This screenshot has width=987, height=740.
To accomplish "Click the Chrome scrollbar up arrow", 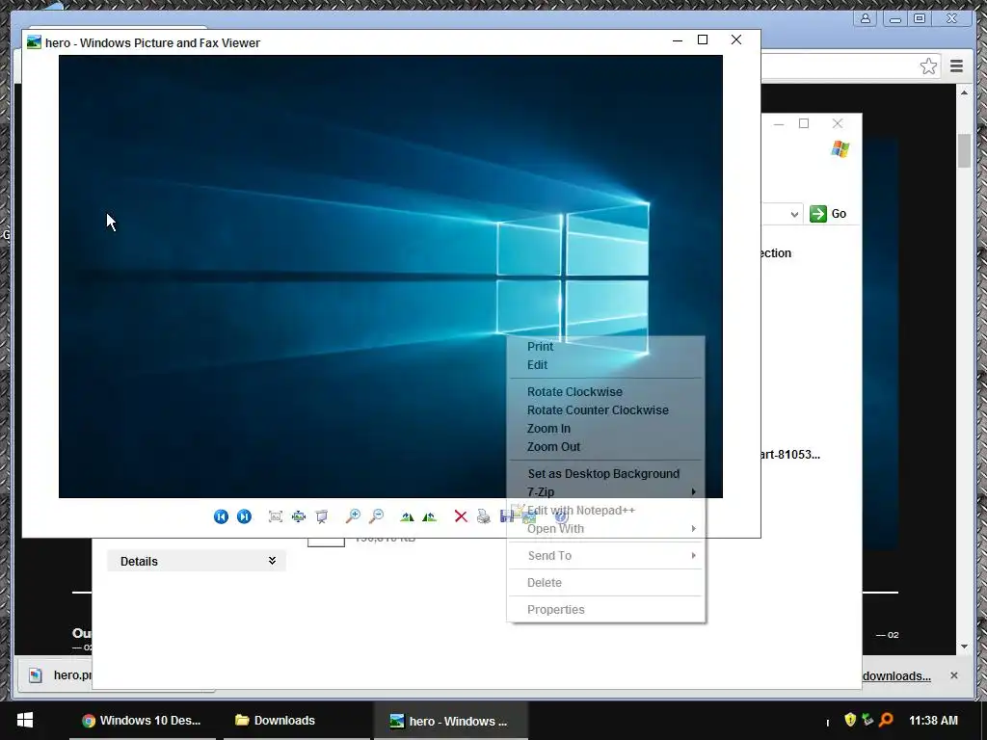I will click(964, 92).
